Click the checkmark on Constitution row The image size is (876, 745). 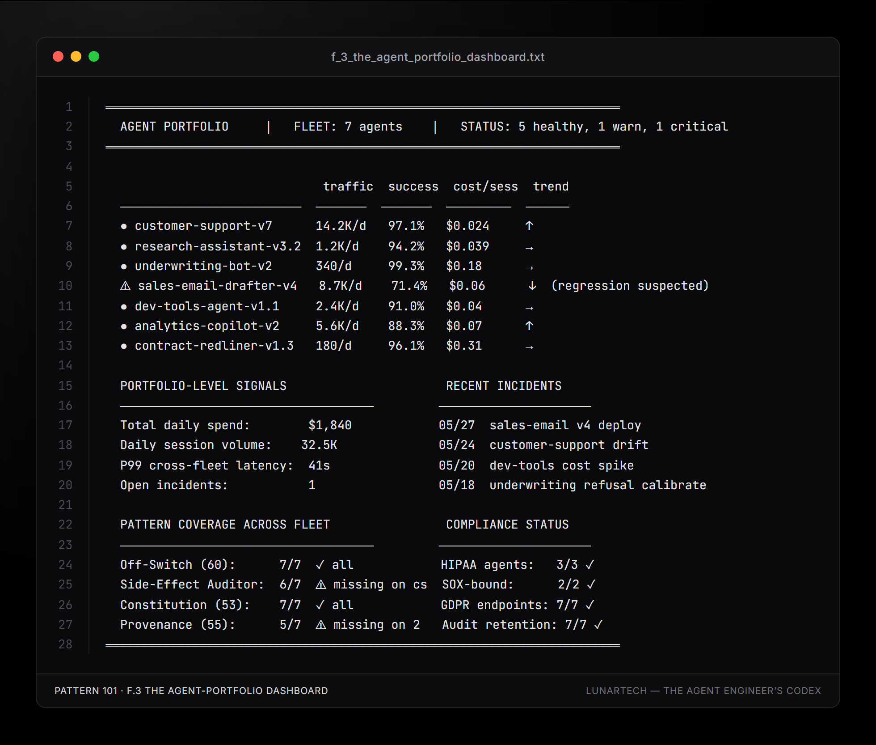[x=320, y=605]
